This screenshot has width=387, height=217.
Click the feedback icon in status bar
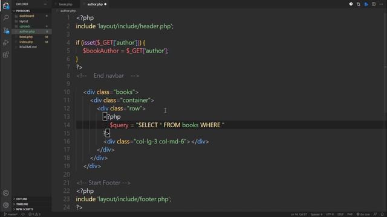[375, 215]
